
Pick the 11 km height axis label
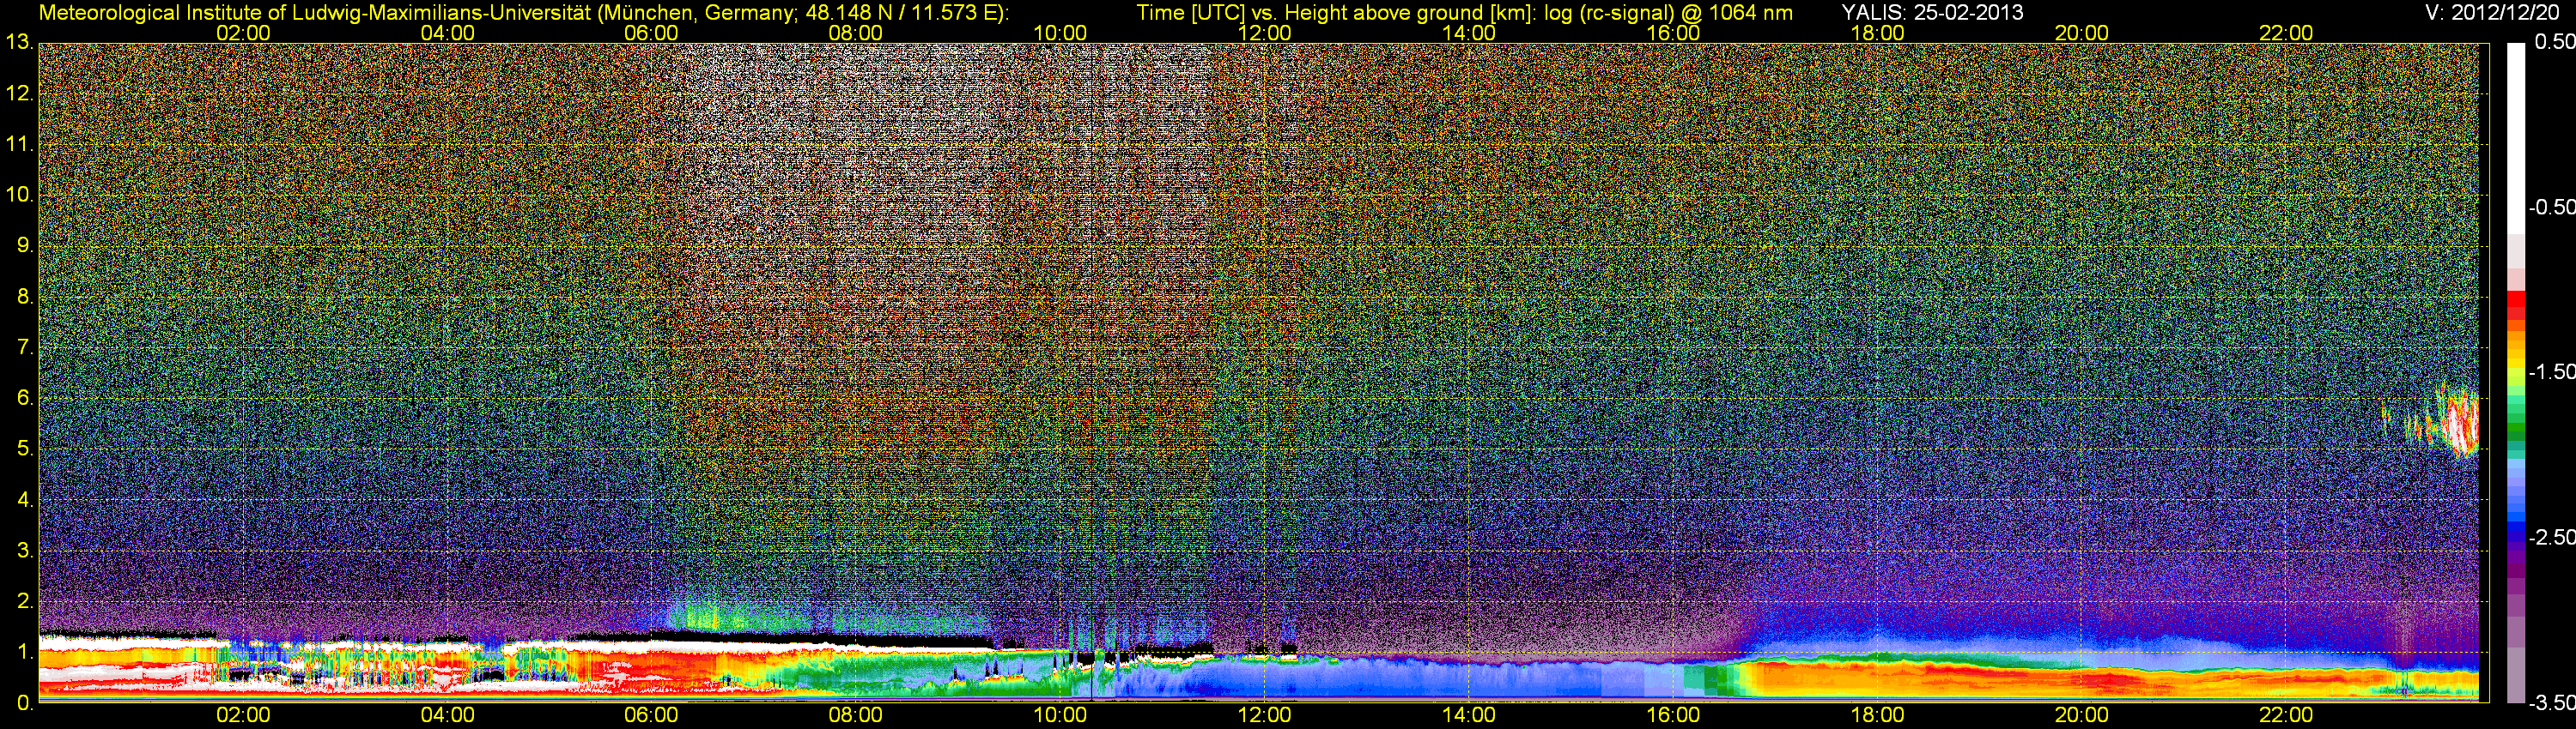(x=19, y=144)
